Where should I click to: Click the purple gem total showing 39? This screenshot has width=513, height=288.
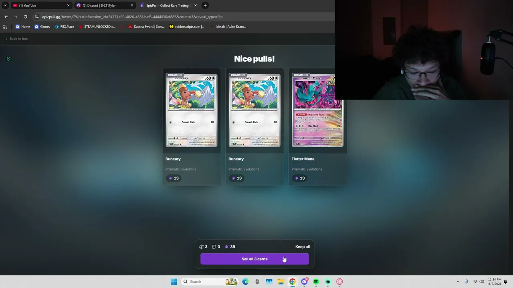click(230, 247)
